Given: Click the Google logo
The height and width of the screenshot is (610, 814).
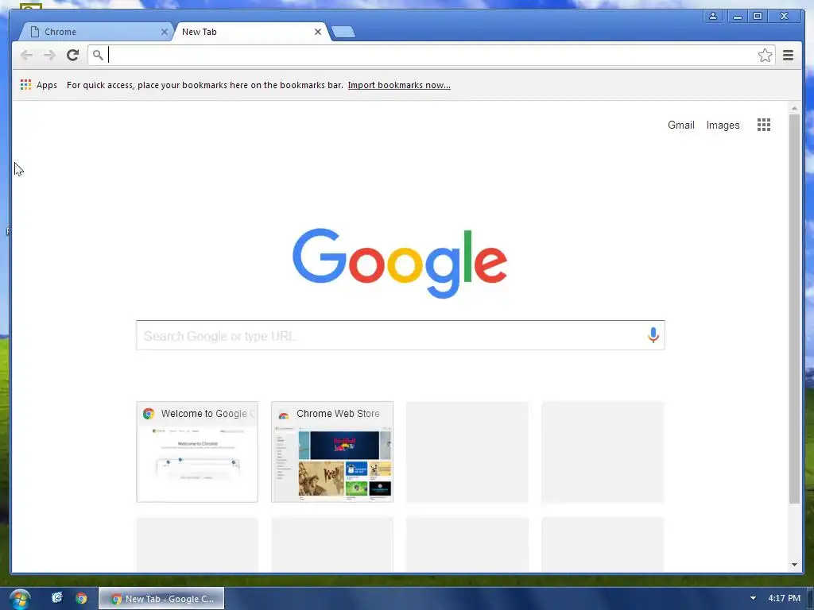Looking at the screenshot, I should coord(400,263).
